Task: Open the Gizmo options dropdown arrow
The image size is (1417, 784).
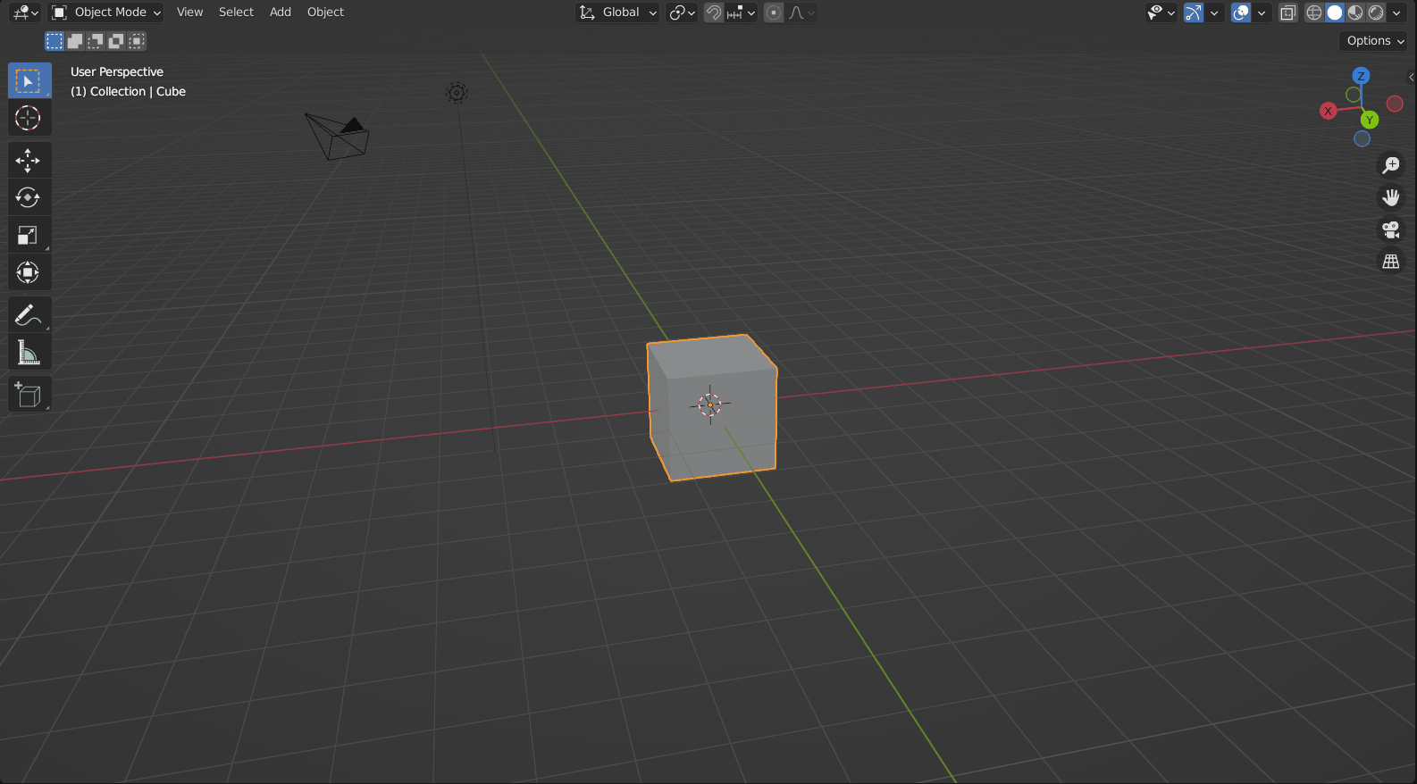Action: [1214, 13]
